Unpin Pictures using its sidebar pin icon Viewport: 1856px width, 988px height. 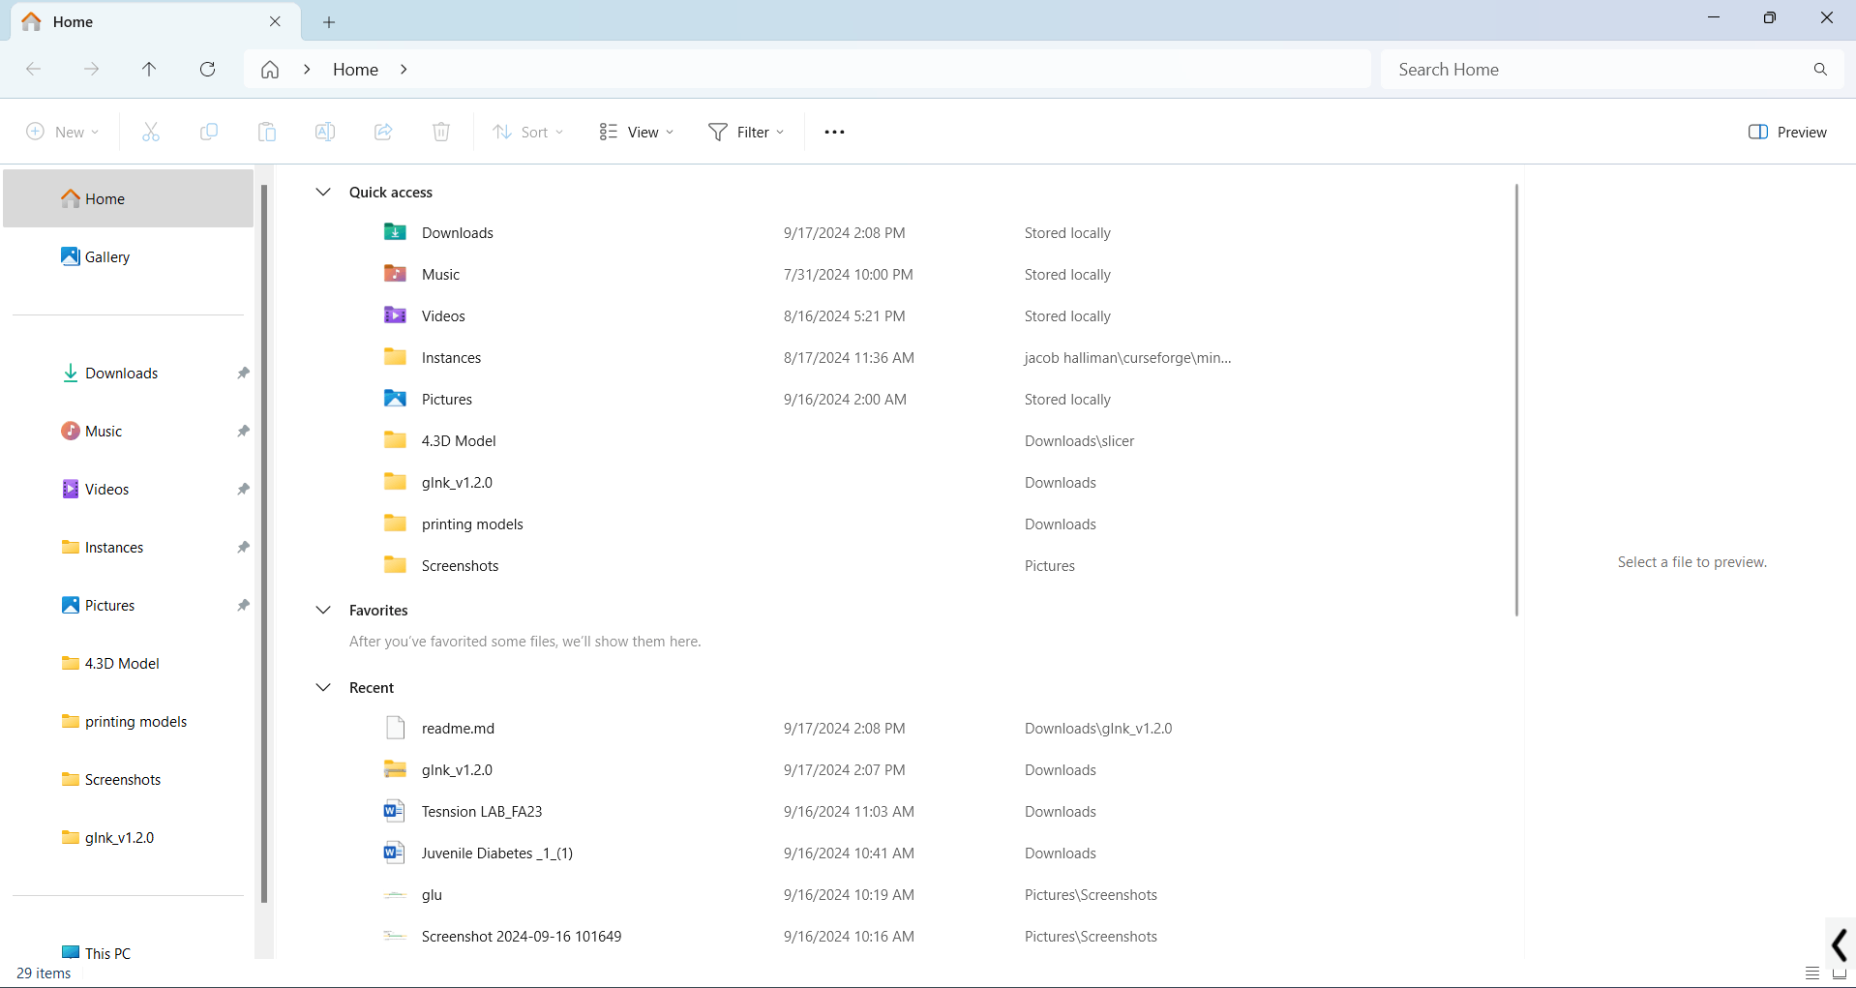243,605
